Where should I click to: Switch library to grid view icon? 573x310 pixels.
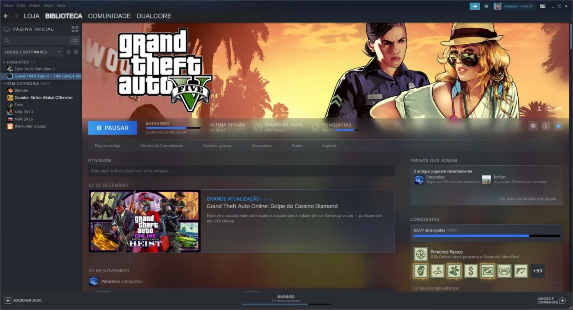[75, 29]
